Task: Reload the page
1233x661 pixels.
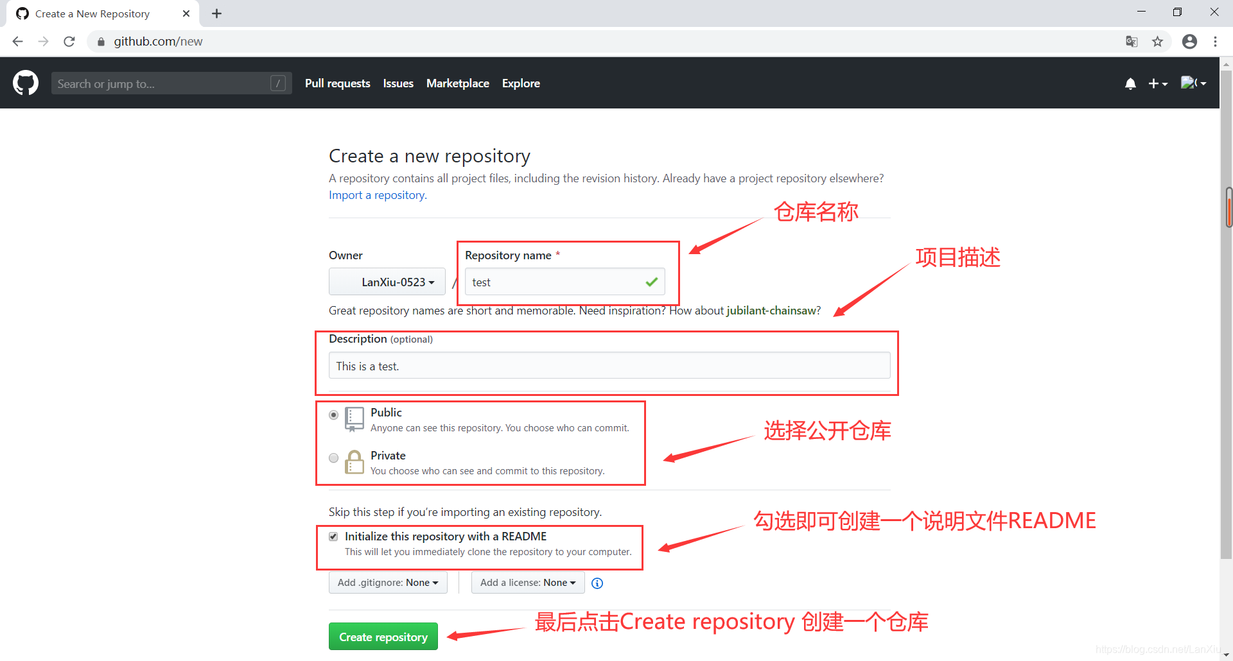Action: 69,42
